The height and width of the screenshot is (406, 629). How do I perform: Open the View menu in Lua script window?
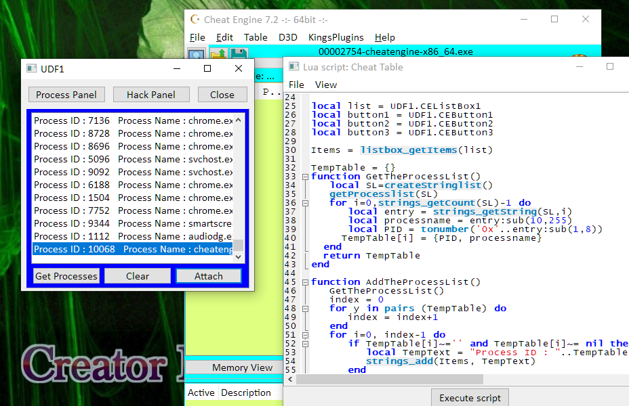tap(326, 85)
